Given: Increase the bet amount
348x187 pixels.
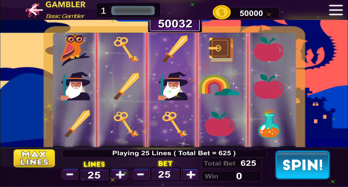Looking at the screenshot, I should pos(191,175).
